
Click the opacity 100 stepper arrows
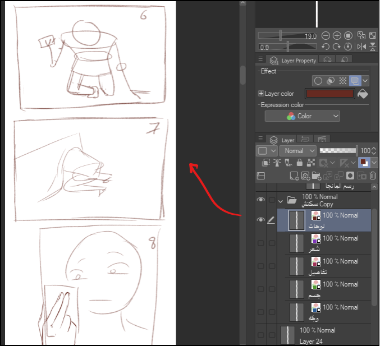[x=374, y=151]
